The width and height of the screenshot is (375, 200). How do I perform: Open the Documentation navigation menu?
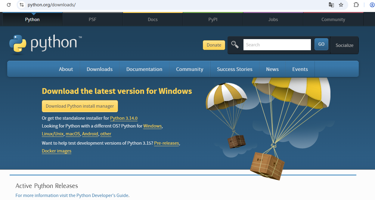coord(144,69)
